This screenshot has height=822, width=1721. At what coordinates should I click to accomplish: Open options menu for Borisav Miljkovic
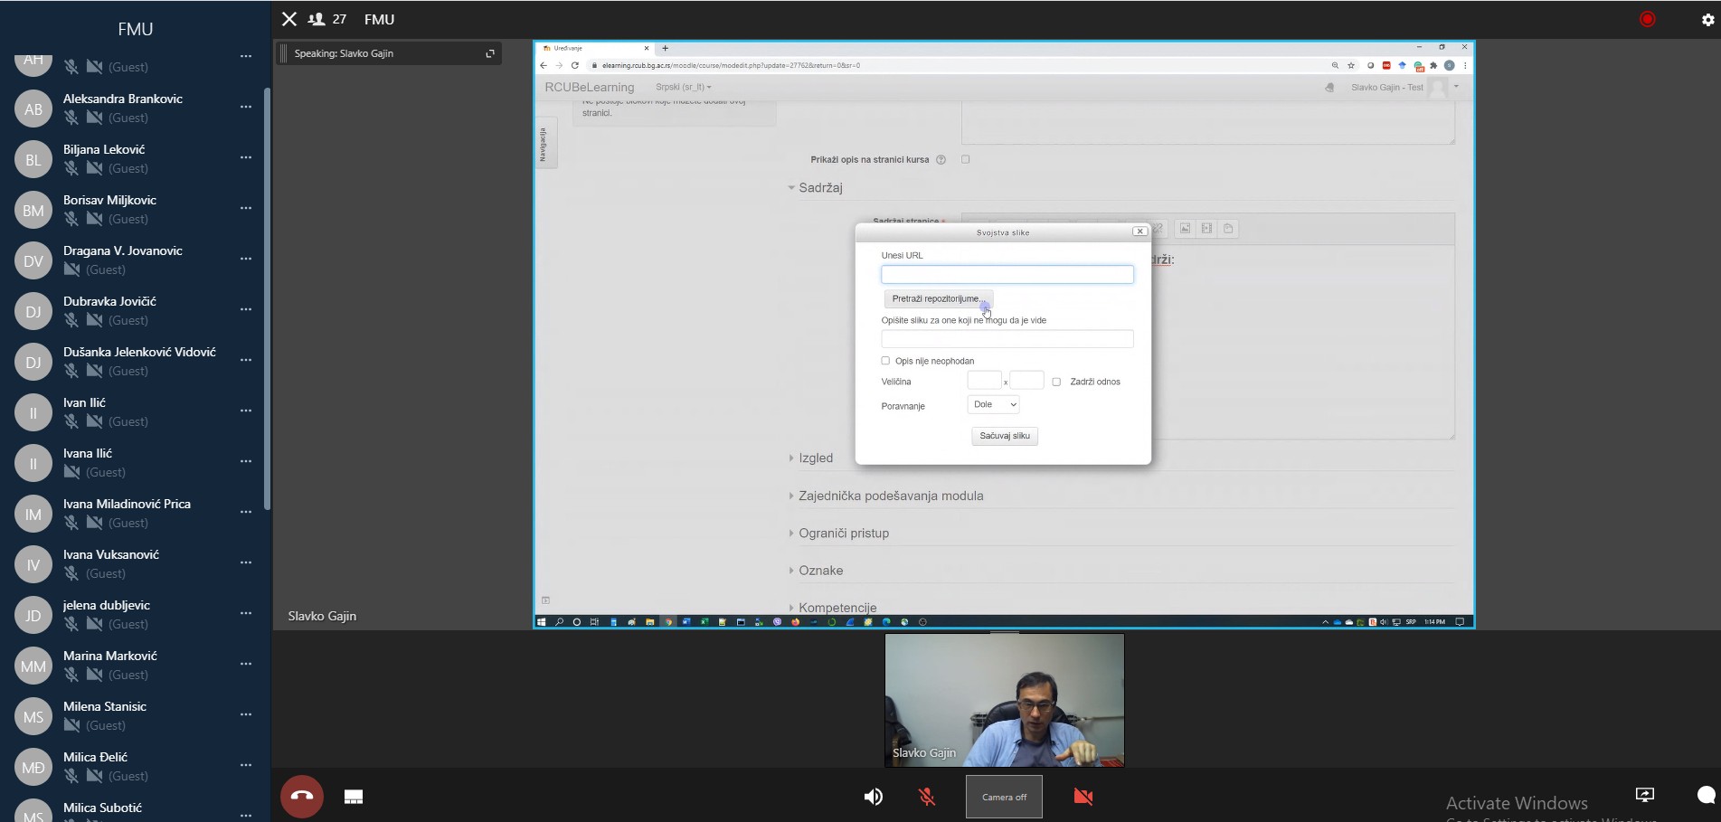point(246,208)
